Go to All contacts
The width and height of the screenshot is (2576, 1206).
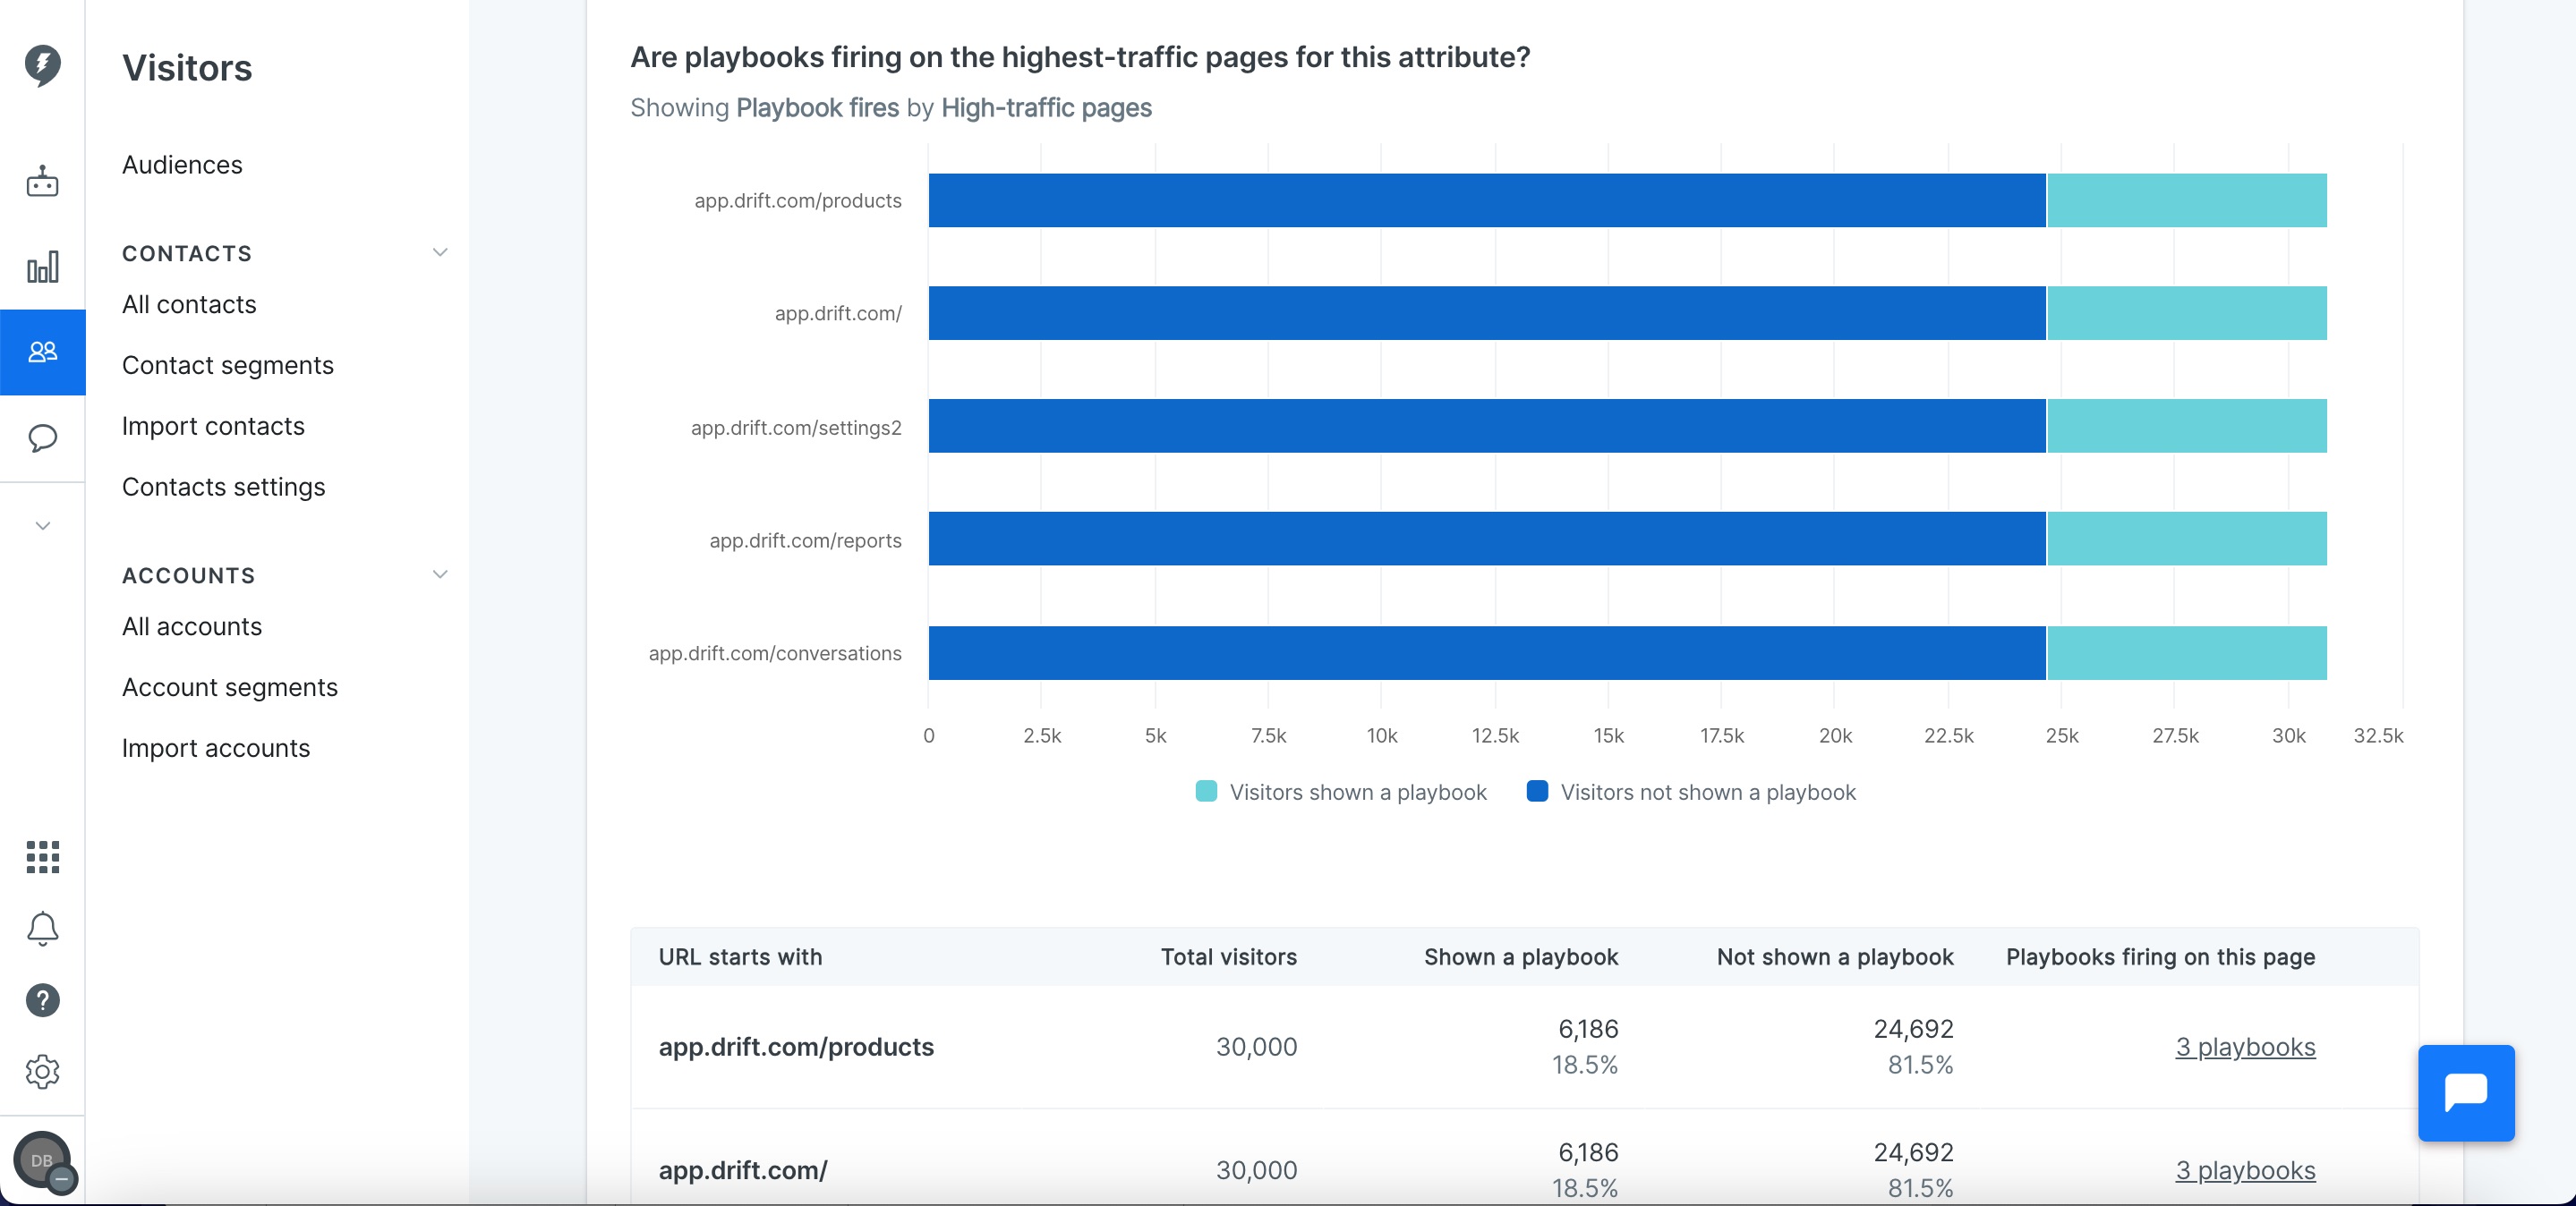tap(189, 304)
